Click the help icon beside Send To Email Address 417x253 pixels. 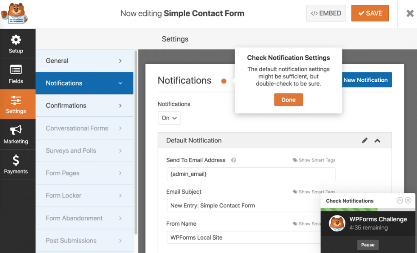click(x=234, y=160)
